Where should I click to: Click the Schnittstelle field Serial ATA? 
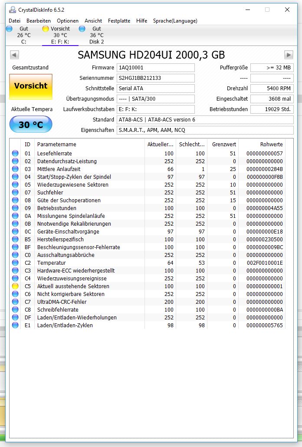[156, 89]
